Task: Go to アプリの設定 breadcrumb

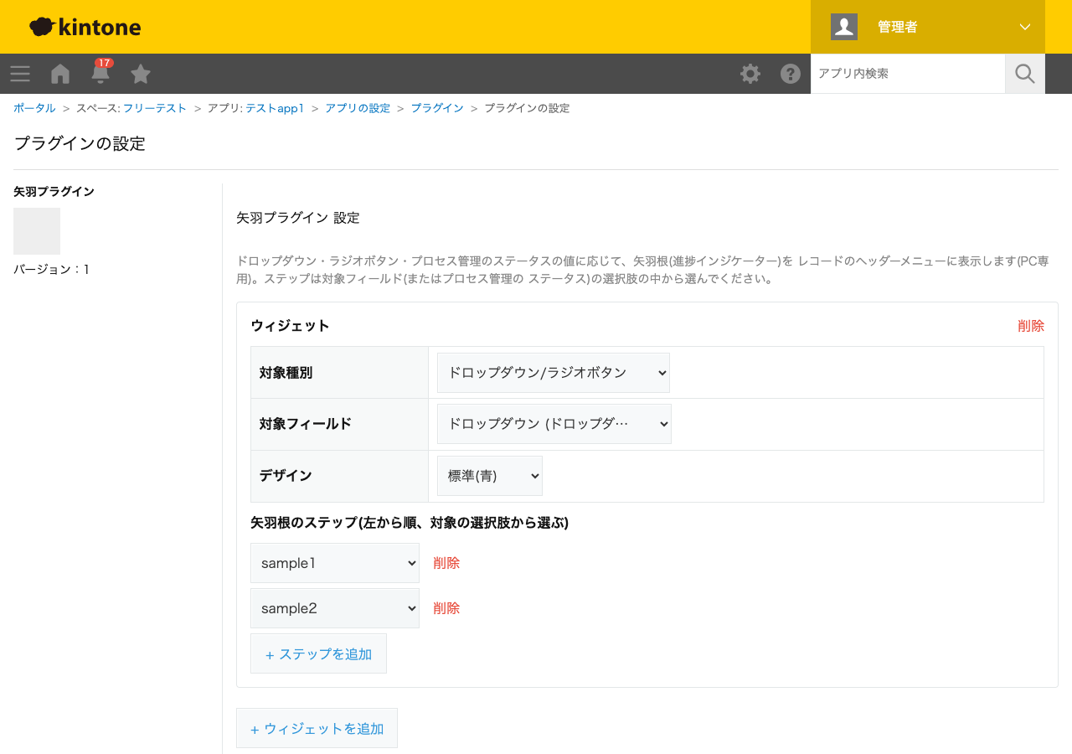Action: [x=358, y=108]
